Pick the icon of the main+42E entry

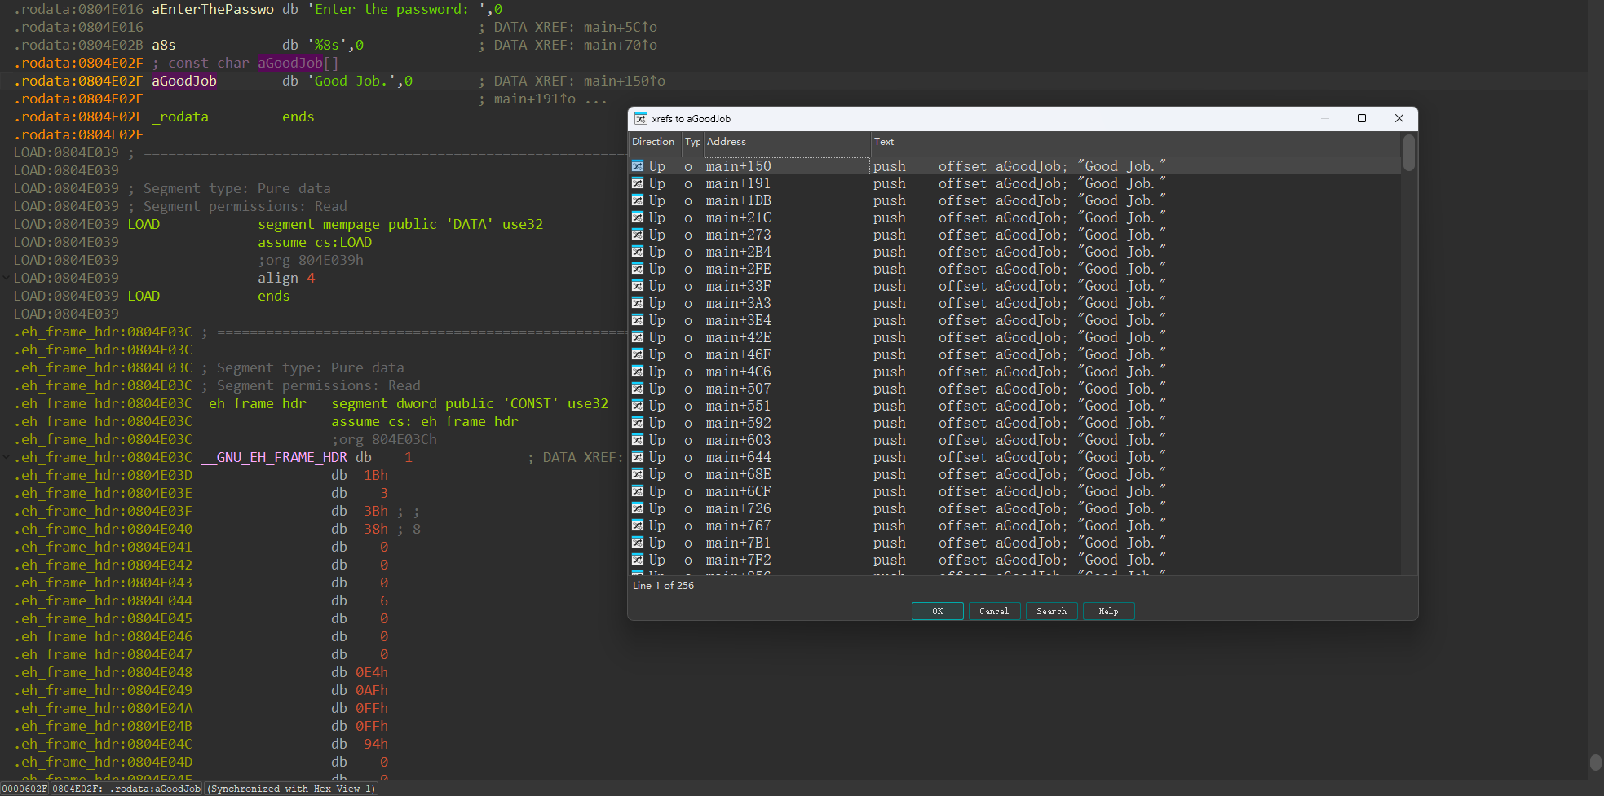point(638,337)
